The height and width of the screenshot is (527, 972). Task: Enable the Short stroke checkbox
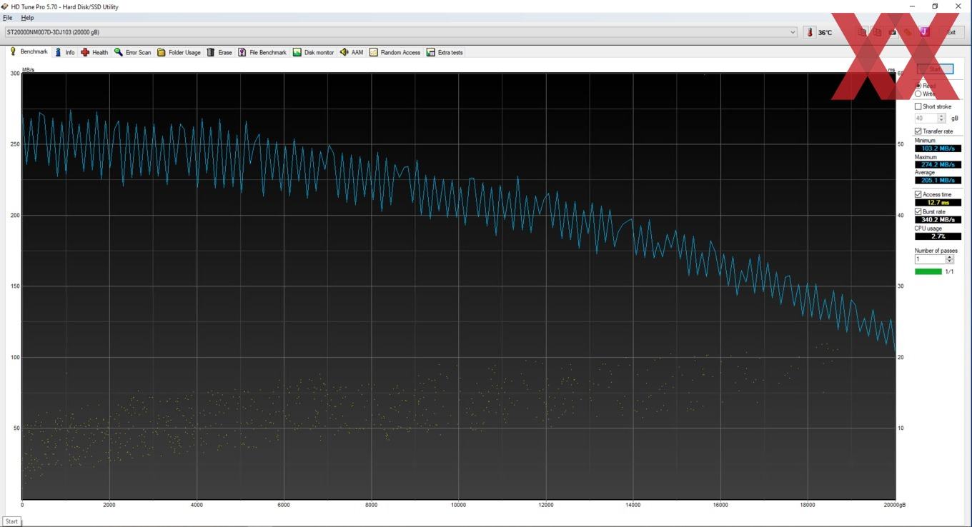(x=918, y=106)
